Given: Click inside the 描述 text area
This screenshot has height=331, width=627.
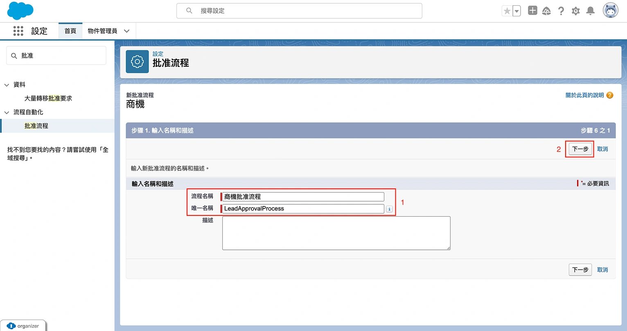Looking at the screenshot, I should point(336,233).
